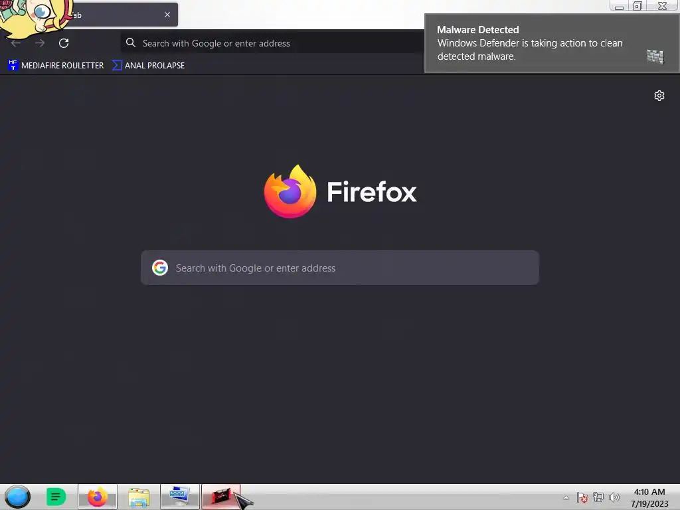
Task: Open the red app in the taskbar
Action: 220,497
